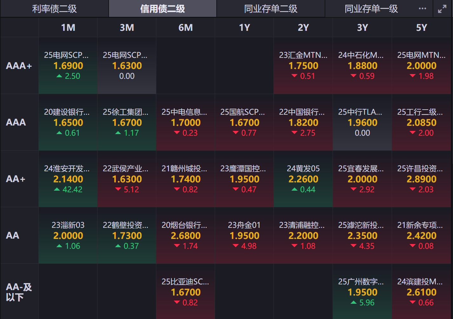Image resolution: width=453 pixels, height=319 pixels.
Task: Select the 5Y column header
Action: coord(422,27)
